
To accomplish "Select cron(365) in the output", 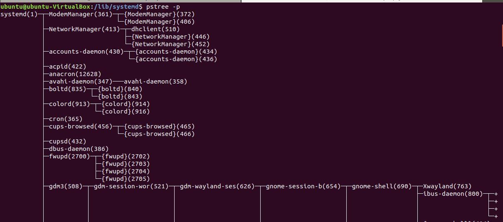I will (66, 119).
